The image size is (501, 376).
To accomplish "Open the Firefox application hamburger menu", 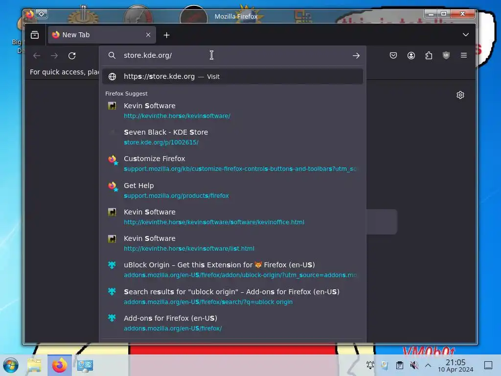I will click(464, 55).
